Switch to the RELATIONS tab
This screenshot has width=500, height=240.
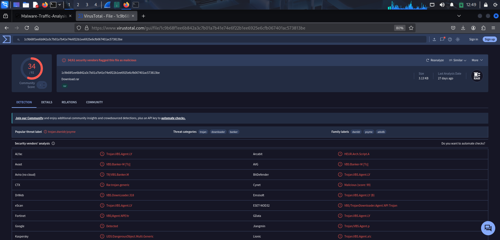tap(69, 102)
